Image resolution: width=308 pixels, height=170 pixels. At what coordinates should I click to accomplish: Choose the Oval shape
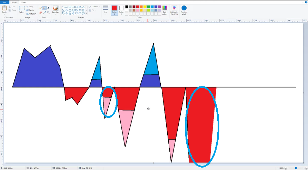tap(70, 7)
